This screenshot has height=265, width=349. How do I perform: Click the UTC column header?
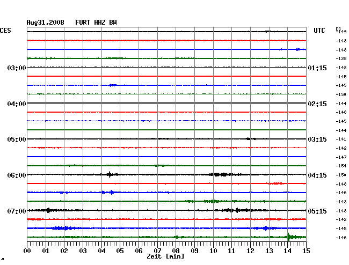click(319, 31)
